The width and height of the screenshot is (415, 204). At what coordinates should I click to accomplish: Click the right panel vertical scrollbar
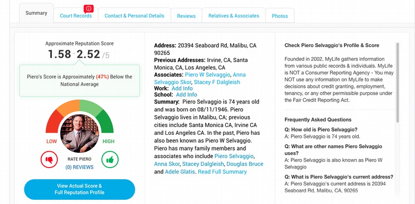point(398,82)
